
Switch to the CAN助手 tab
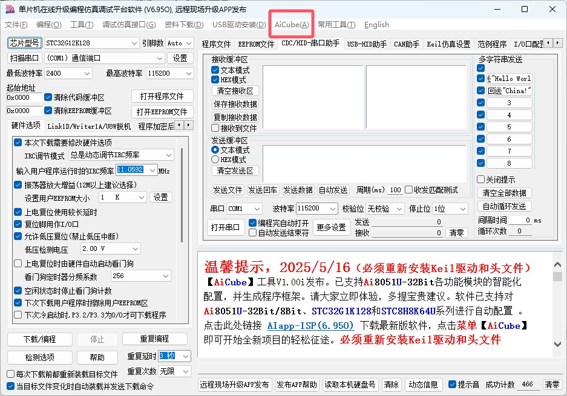click(x=407, y=44)
